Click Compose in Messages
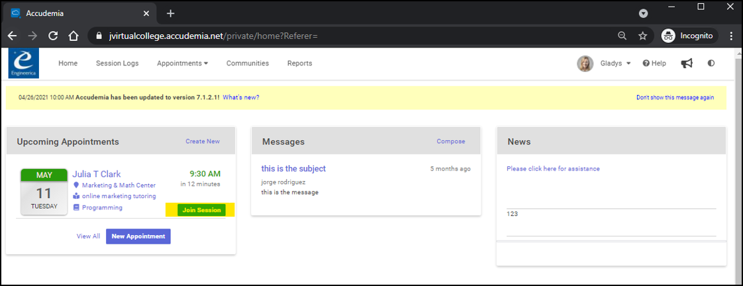The height and width of the screenshot is (286, 743). (450, 141)
